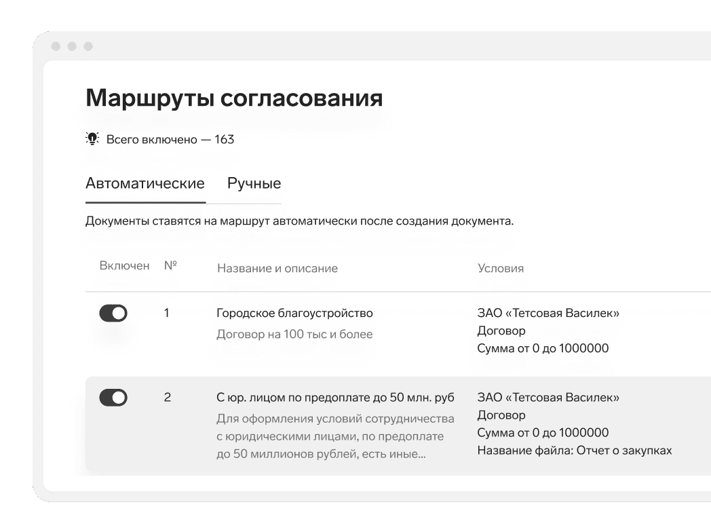Click the lightbulb tip icon near counter
This screenshot has height=532, width=711.
click(x=92, y=139)
